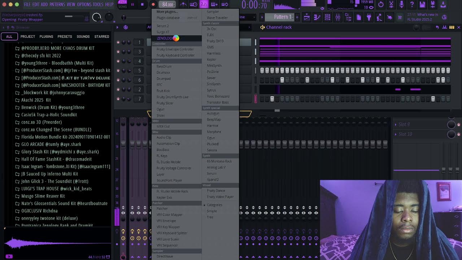462x260 pixels.
Task: Add a new pattern with the plus button
Action: pos(297,17)
